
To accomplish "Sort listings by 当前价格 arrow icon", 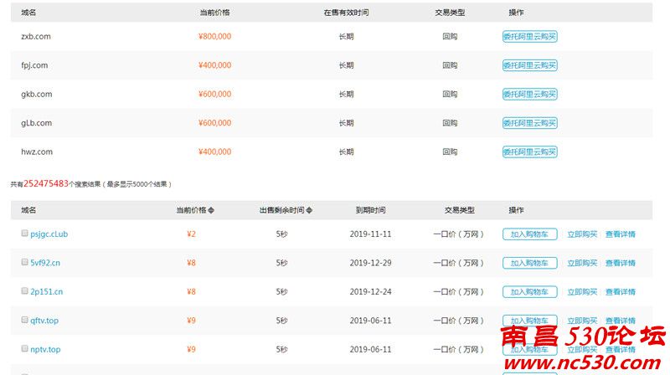I will [x=211, y=210].
